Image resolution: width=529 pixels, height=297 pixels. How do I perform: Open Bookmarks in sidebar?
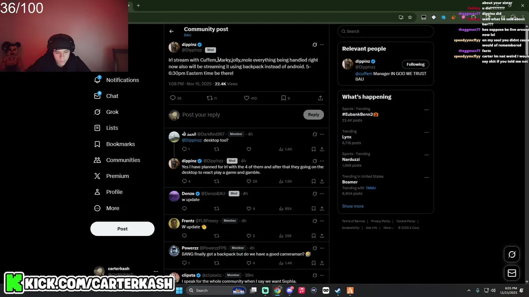coord(114,144)
